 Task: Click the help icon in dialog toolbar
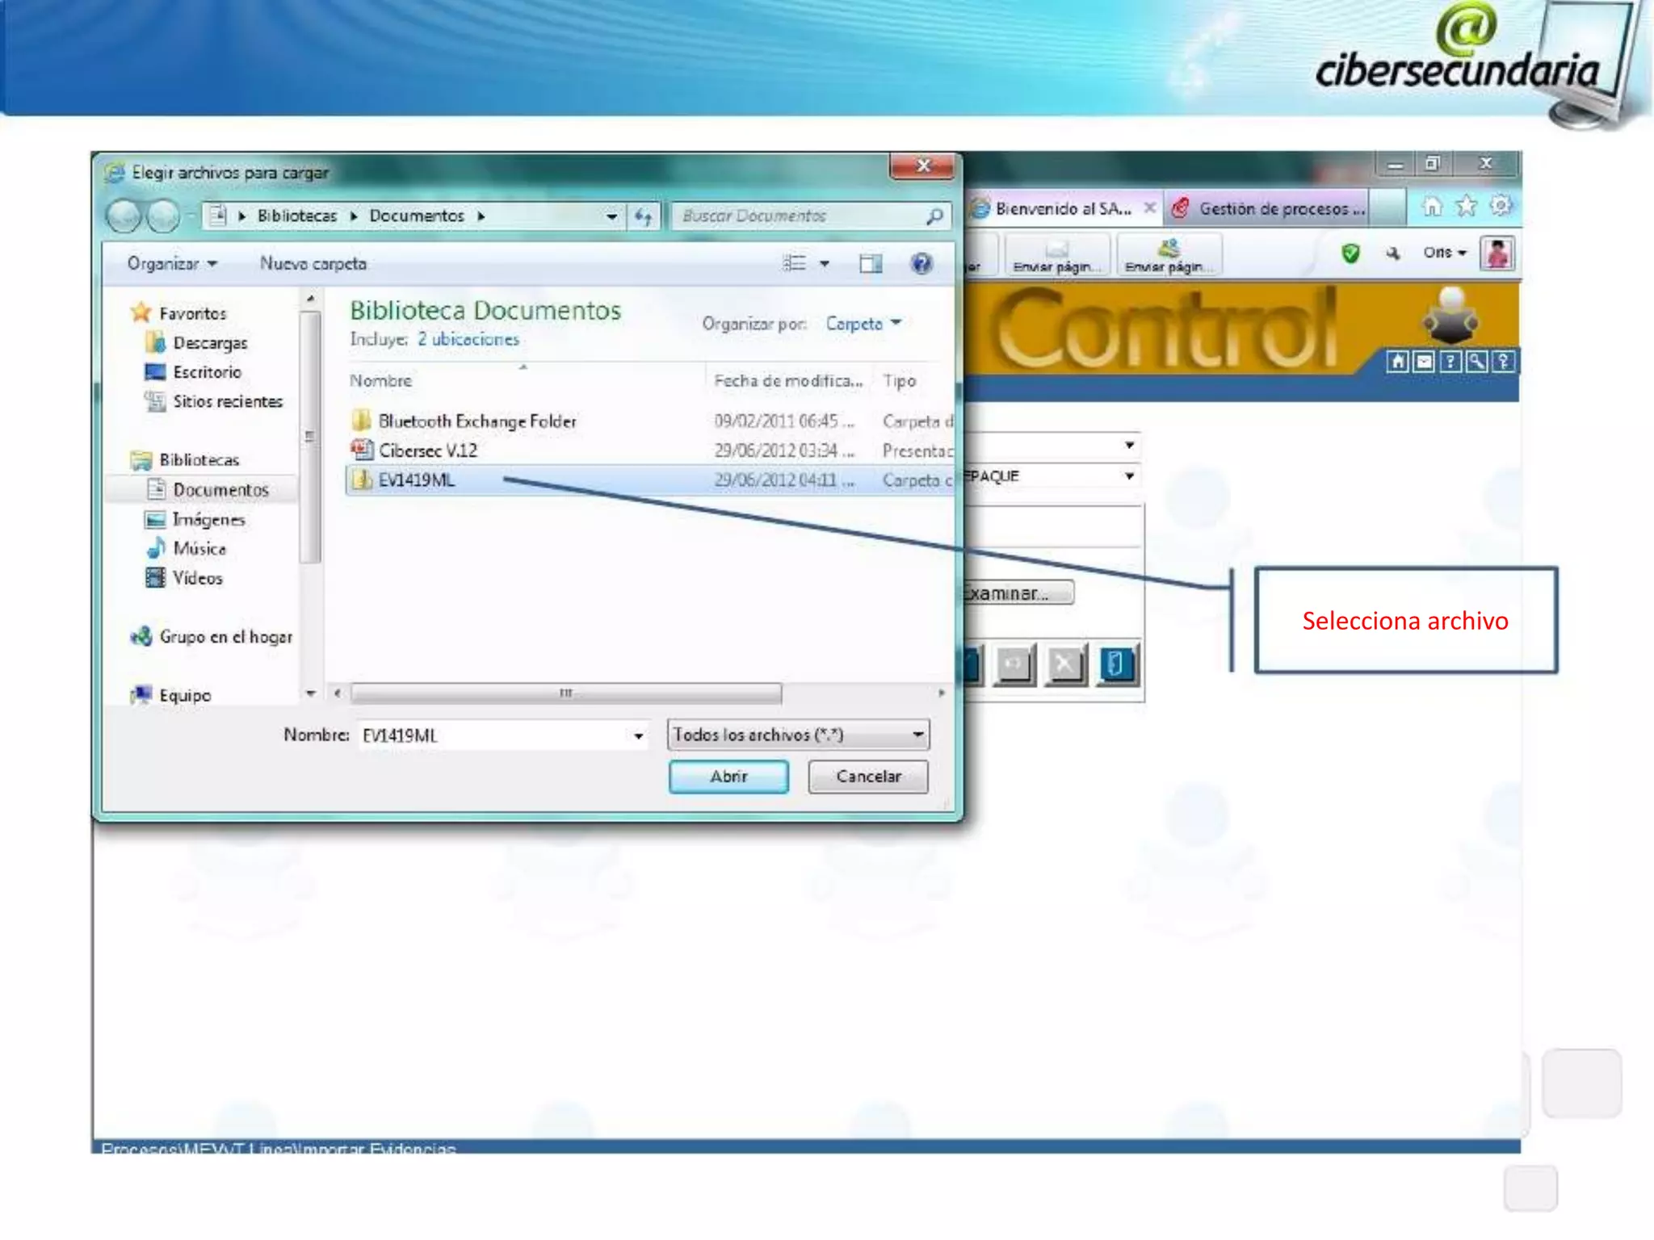pyautogui.click(x=921, y=263)
